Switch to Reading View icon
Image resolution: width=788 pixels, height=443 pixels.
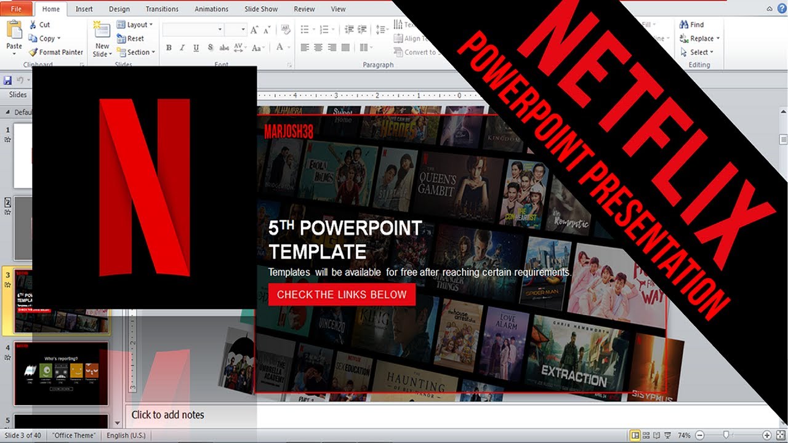pyautogui.click(x=658, y=436)
